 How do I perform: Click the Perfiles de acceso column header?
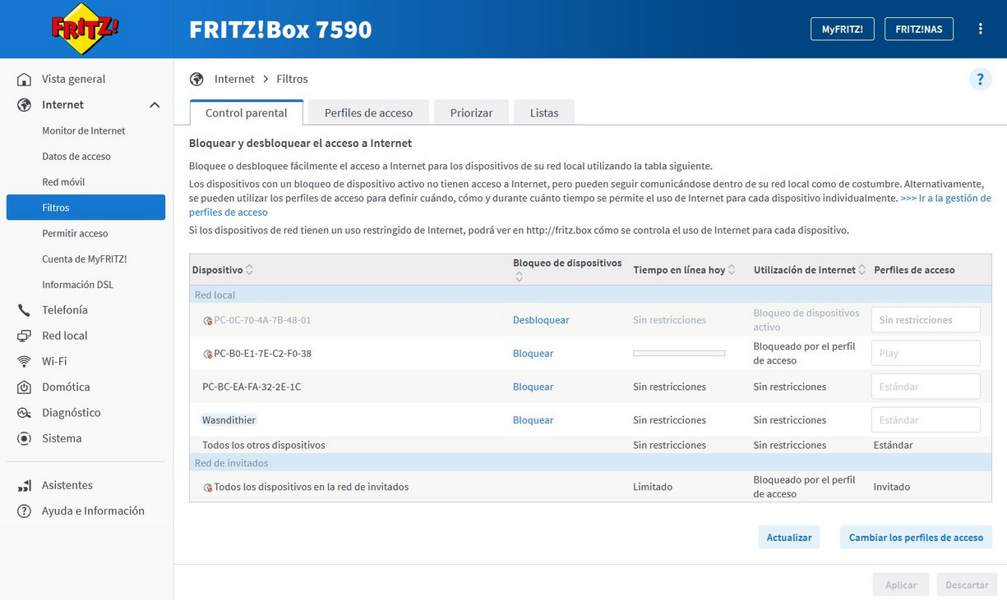(914, 270)
